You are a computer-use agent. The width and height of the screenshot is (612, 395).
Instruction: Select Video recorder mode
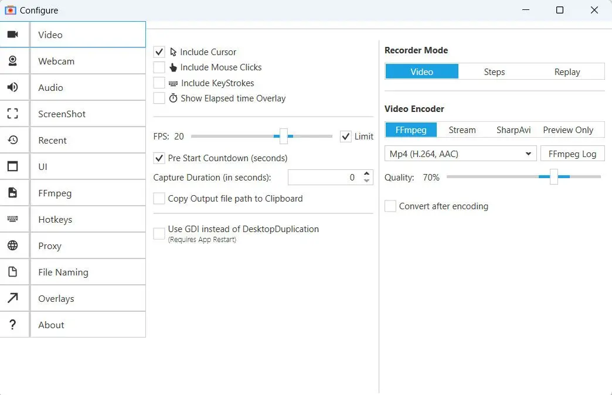click(x=422, y=71)
